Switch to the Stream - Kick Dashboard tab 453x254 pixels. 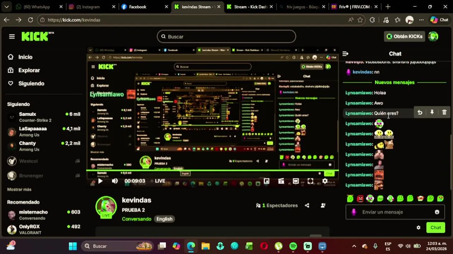point(250,7)
